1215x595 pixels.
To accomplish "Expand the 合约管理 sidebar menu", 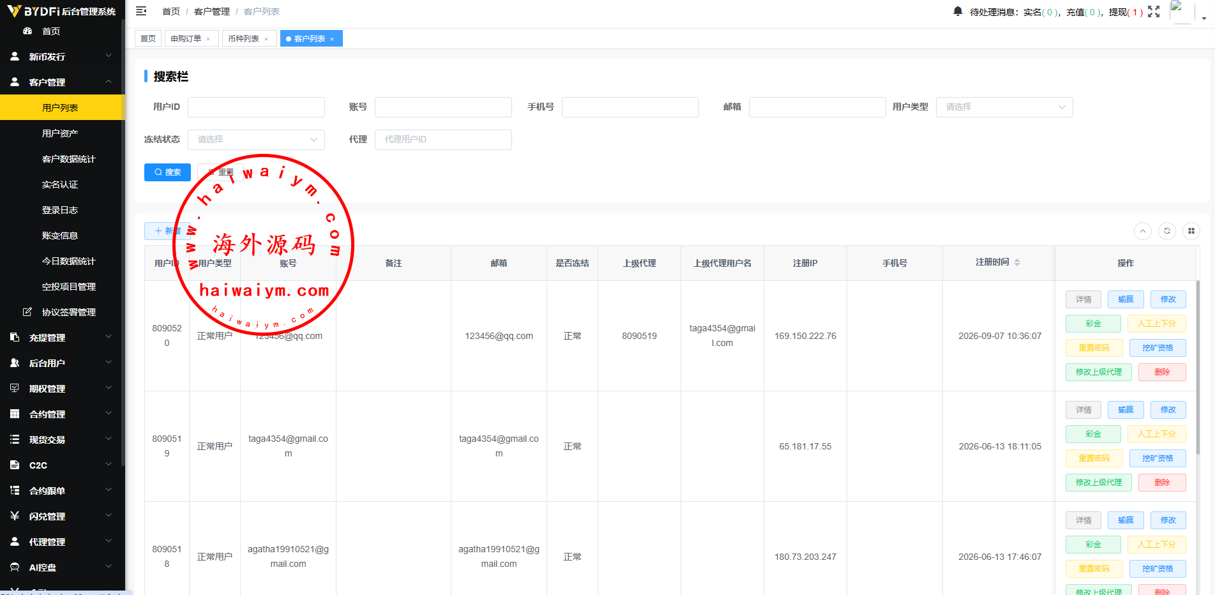I will (x=62, y=414).
